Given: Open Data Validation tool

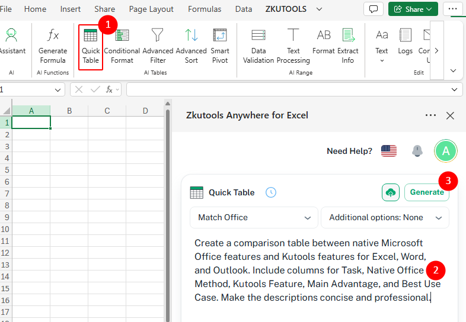Looking at the screenshot, I should click(x=258, y=47).
